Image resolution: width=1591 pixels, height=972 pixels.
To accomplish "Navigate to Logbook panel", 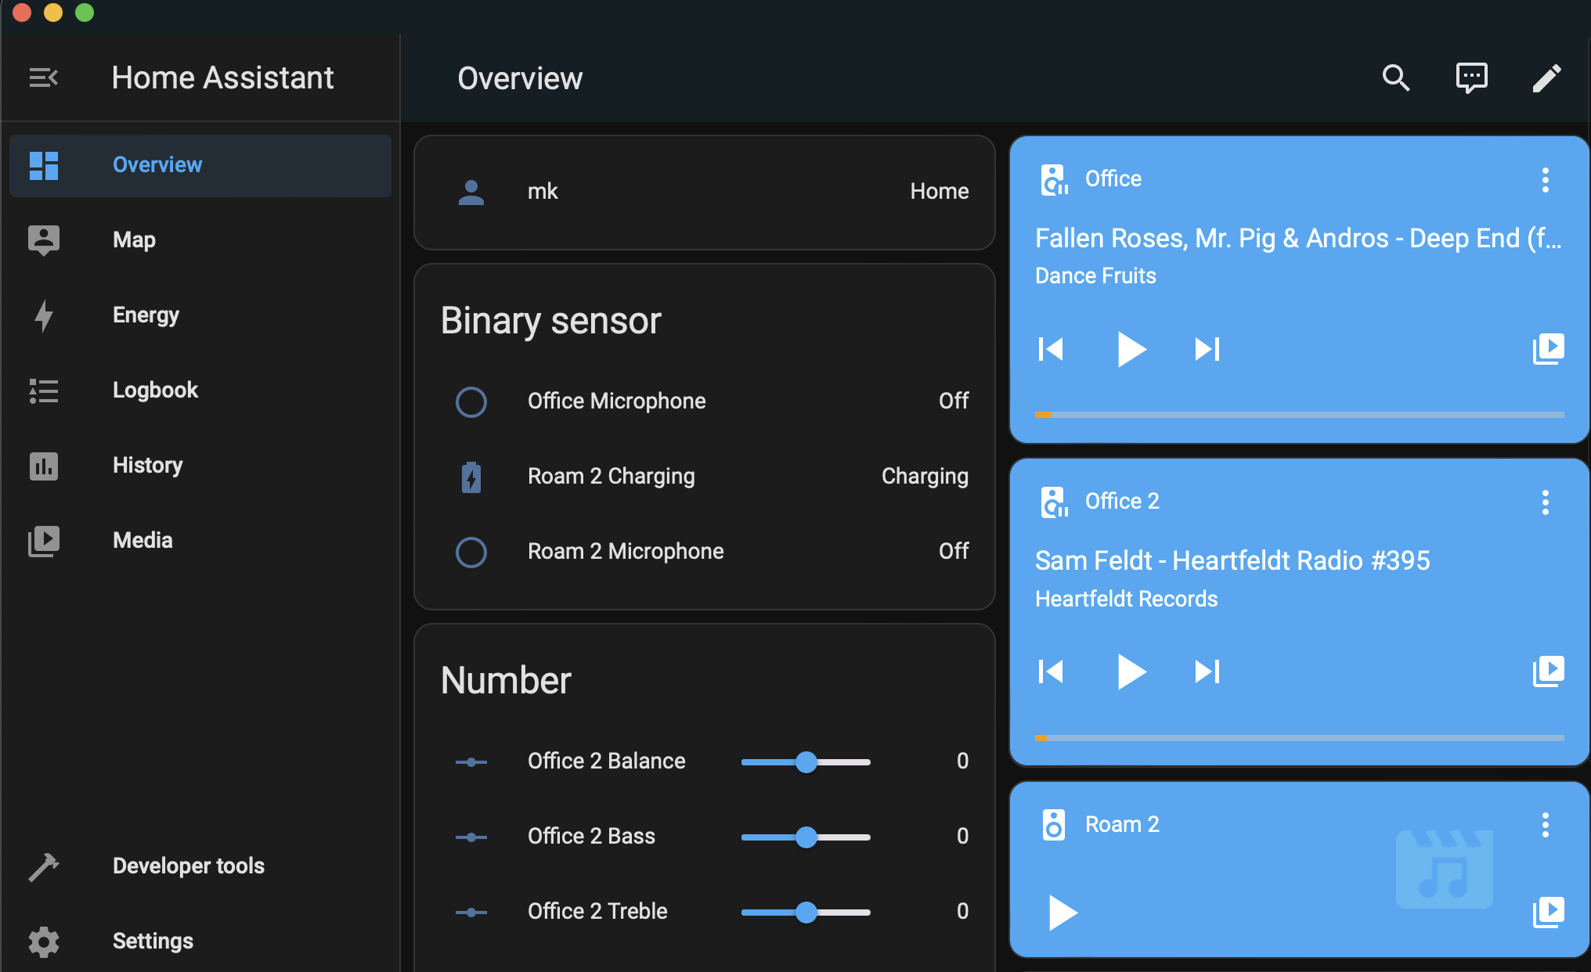I will pyautogui.click(x=157, y=390).
